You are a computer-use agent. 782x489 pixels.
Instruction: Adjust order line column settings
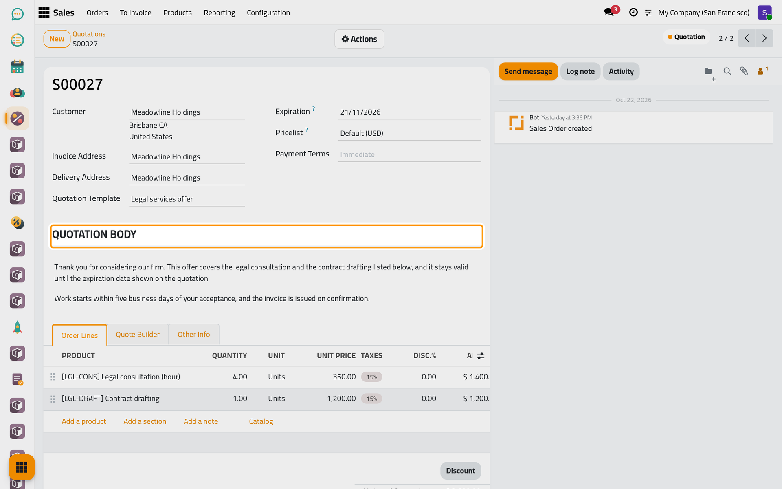coord(481,356)
